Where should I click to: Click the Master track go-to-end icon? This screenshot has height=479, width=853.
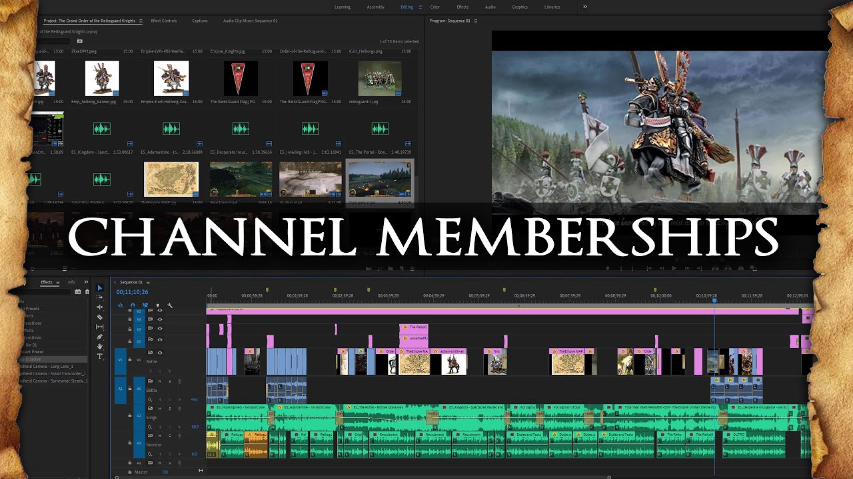[201, 471]
